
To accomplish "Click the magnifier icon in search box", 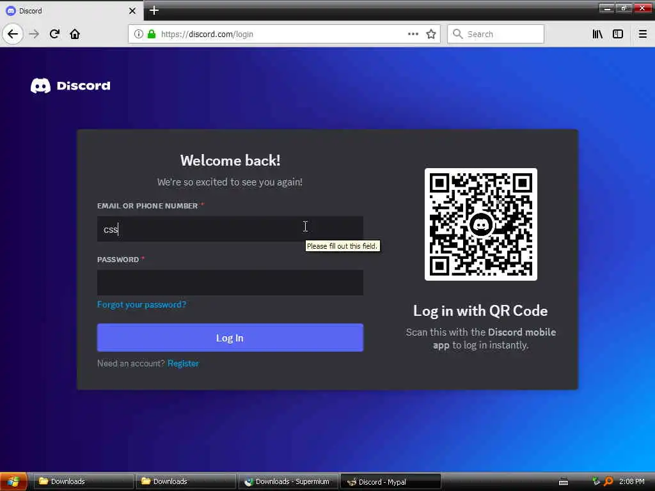I will click(x=458, y=34).
